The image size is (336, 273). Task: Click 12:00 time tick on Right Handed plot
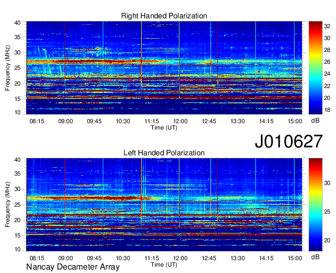(x=180, y=121)
